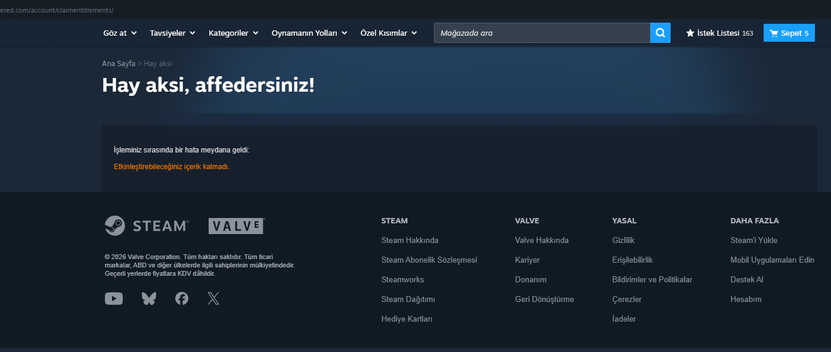The image size is (831, 352).
Task: Click the magnifier search button
Action: click(x=661, y=33)
